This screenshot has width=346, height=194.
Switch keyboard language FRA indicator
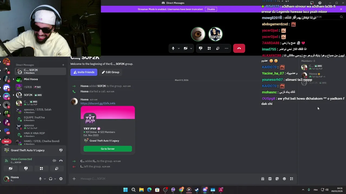pos(316,190)
